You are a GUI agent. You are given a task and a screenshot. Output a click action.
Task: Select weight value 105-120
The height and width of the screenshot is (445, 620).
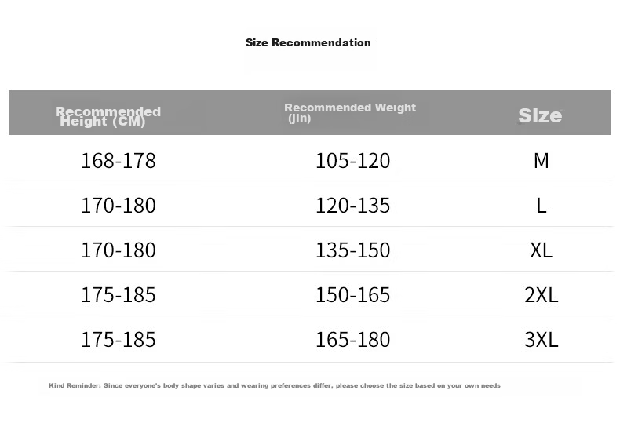tap(352, 161)
